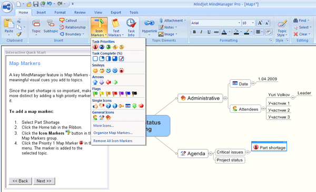This screenshot has height=192, width=316.
Task: Open the MindManager application button
Action: coord(7,7)
